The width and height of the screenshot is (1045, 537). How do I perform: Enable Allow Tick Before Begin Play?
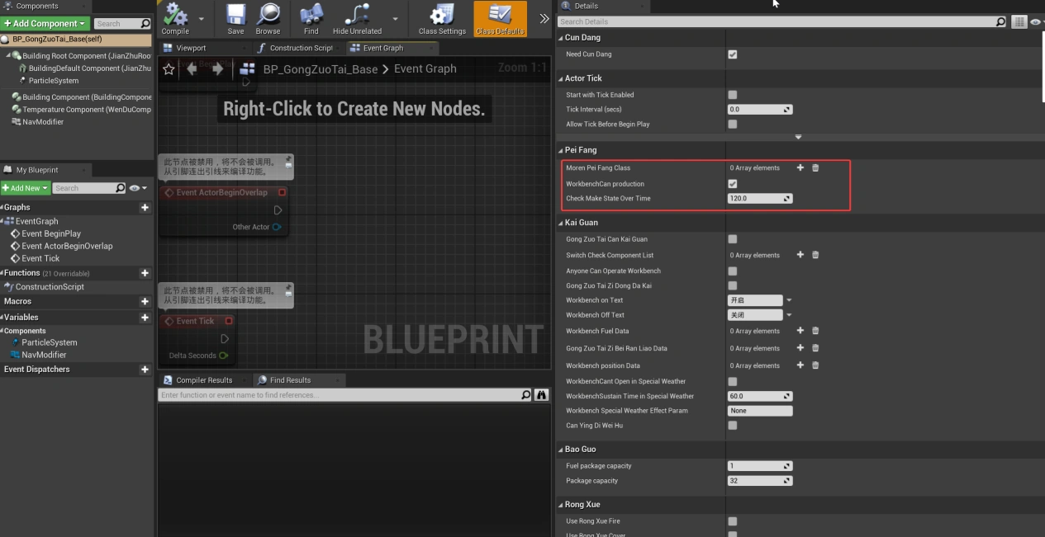pyautogui.click(x=733, y=125)
